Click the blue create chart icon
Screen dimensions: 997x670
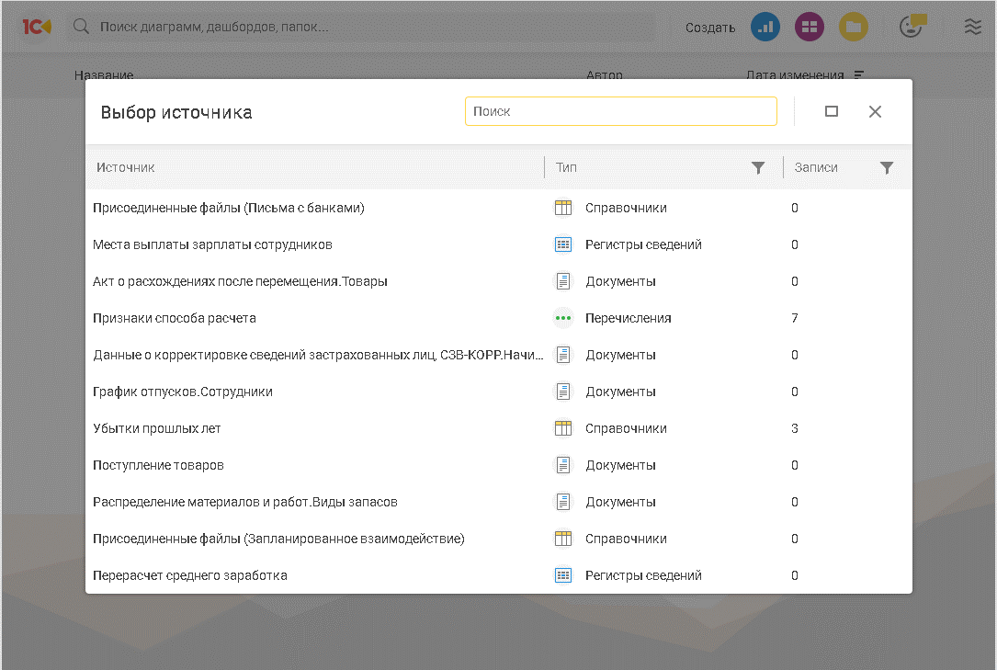(765, 27)
